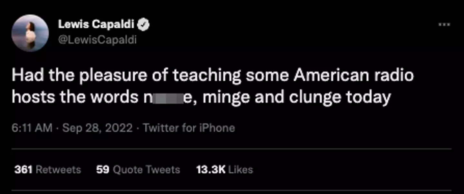Click the word "words" in the tweet
464x194 pixels.
(112, 97)
